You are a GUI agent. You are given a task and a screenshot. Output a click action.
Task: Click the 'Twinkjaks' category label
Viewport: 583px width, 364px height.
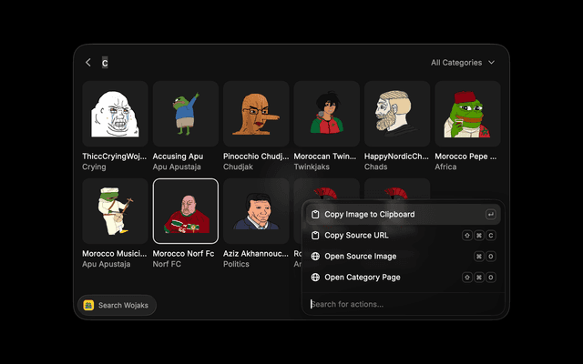point(312,167)
